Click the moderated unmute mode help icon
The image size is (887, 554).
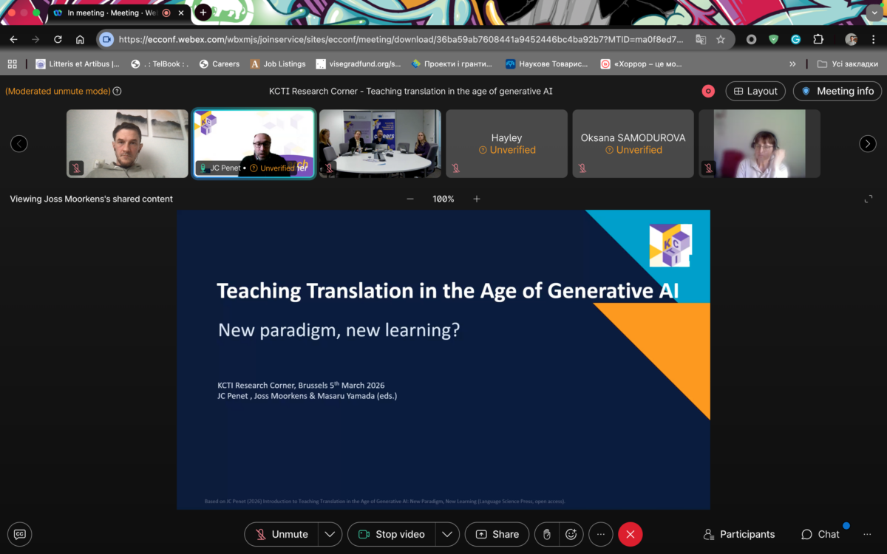pyautogui.click(x=117, y=91)
